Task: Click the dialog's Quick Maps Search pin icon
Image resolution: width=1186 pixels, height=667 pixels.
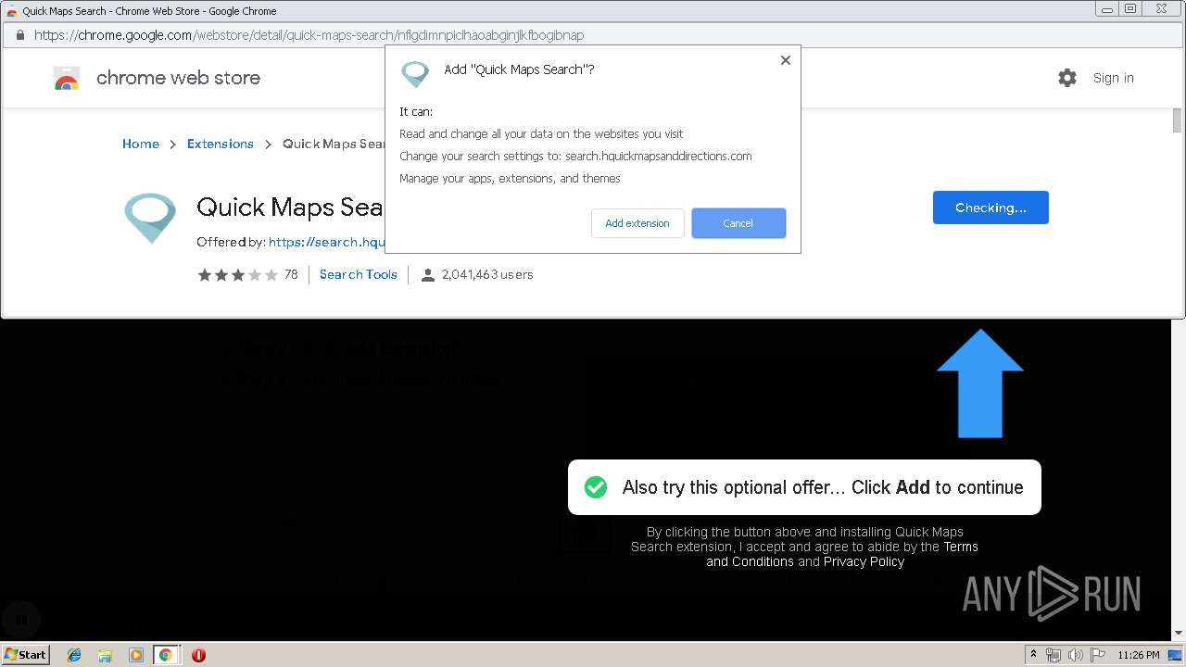Action: 415,74
